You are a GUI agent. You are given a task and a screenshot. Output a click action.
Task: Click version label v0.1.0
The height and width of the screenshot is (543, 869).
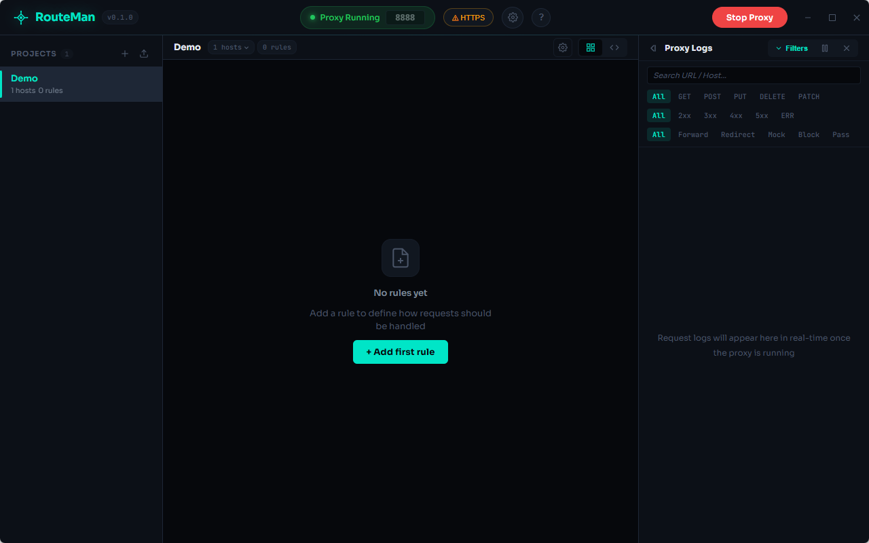pyautogui.click(x=120, y=18)
